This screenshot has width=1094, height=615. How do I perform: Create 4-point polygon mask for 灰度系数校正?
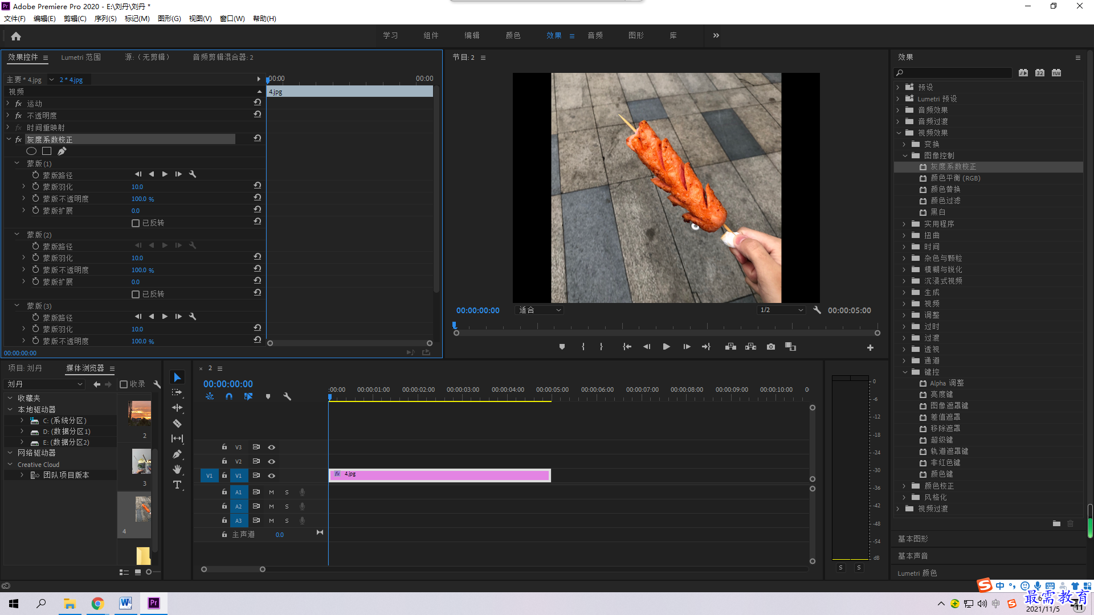pyautogui.click(x=47, y=151)
